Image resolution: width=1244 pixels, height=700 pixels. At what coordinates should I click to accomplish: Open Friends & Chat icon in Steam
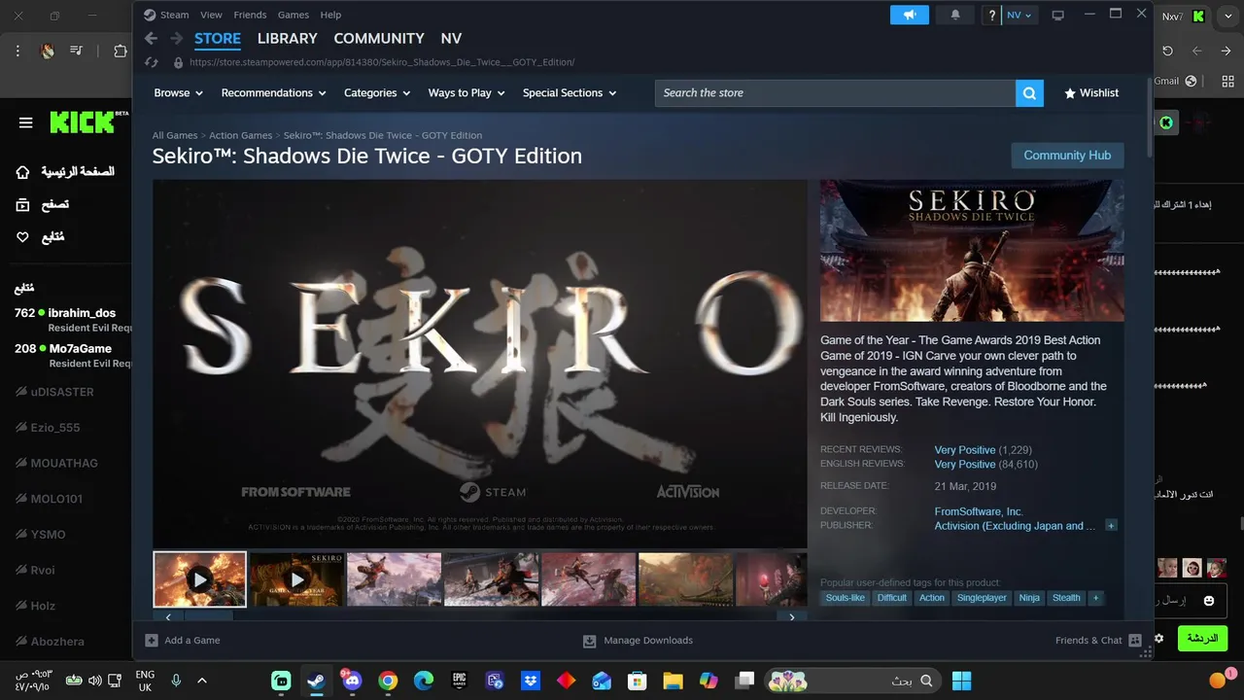[1134, 641]
